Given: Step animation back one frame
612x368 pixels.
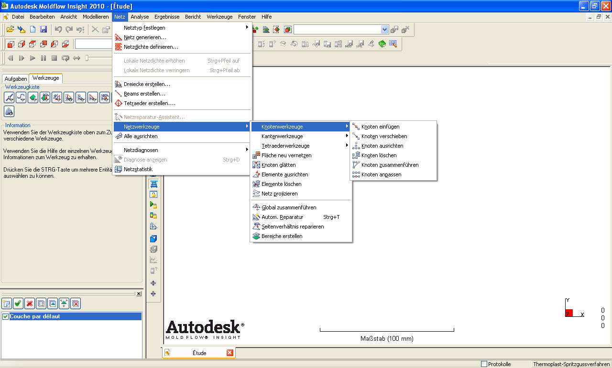Looking at the screenshot, I should click(x=11, y=58).
